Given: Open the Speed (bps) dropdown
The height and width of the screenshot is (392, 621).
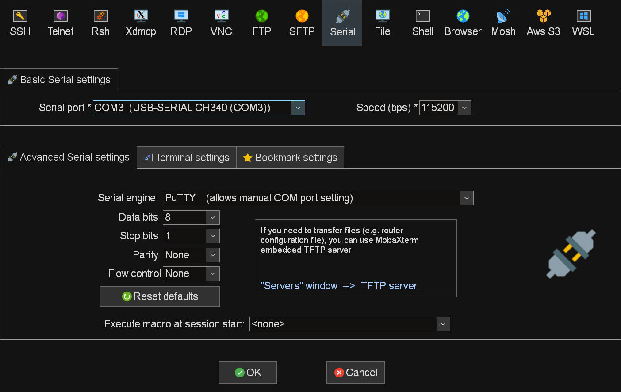Looking at the screenshot, I should [x=464, y=108].
